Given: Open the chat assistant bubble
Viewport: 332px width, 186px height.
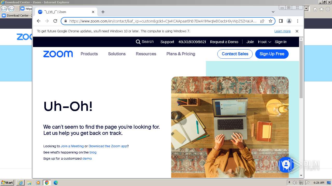Looking at the screenshot, I should [x=286, y=165].
